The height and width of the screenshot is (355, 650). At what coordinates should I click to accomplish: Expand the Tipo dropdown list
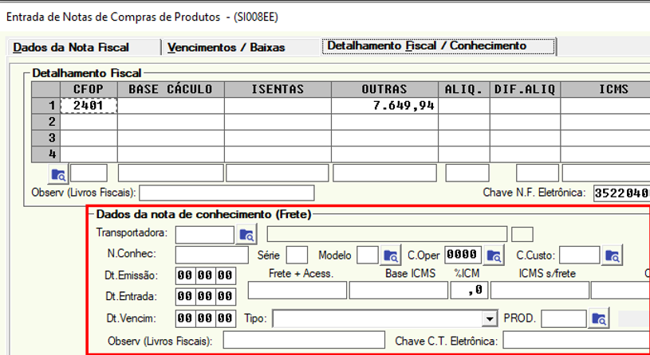click(490, 319)
